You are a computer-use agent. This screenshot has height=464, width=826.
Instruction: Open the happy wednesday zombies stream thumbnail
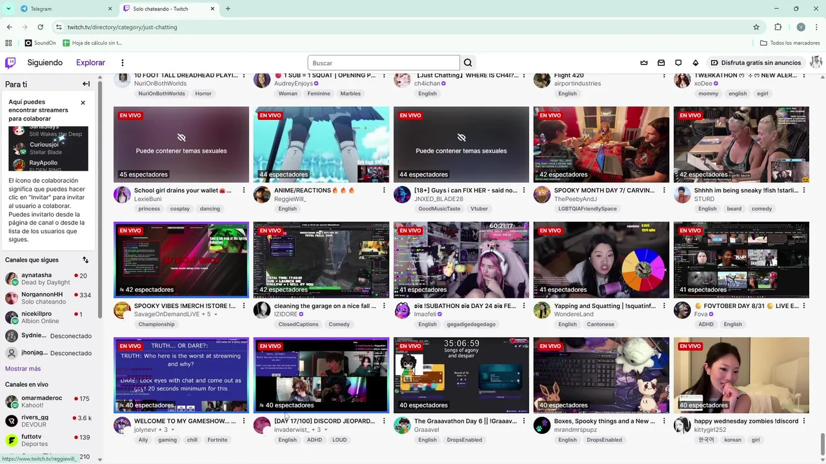(741, 375)
